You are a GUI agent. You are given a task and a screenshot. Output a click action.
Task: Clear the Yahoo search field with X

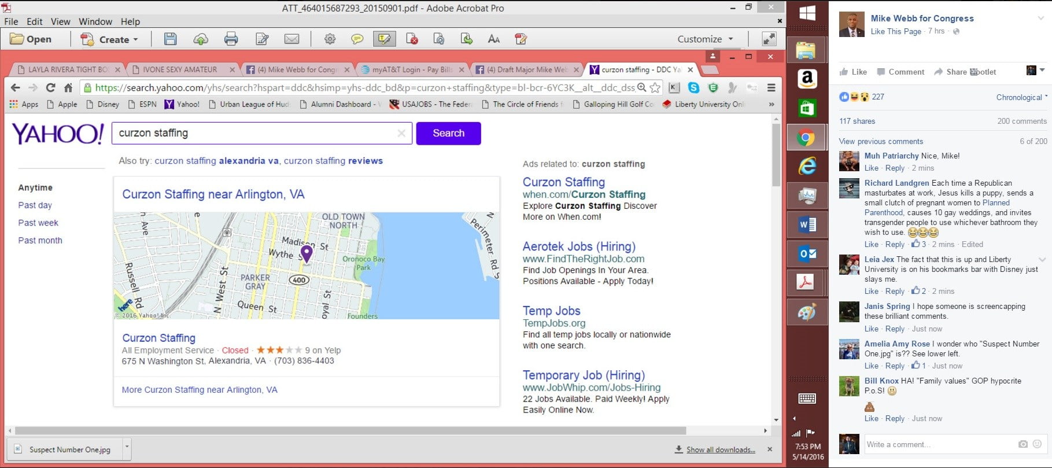(x=401, y=133)
